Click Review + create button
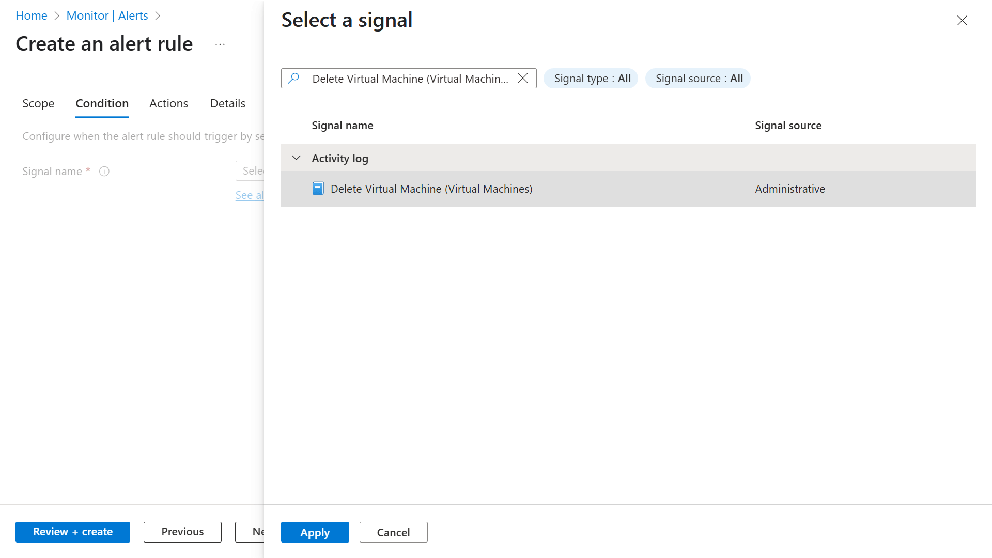This screenshot has width=992, height=558. coord(73,532)
